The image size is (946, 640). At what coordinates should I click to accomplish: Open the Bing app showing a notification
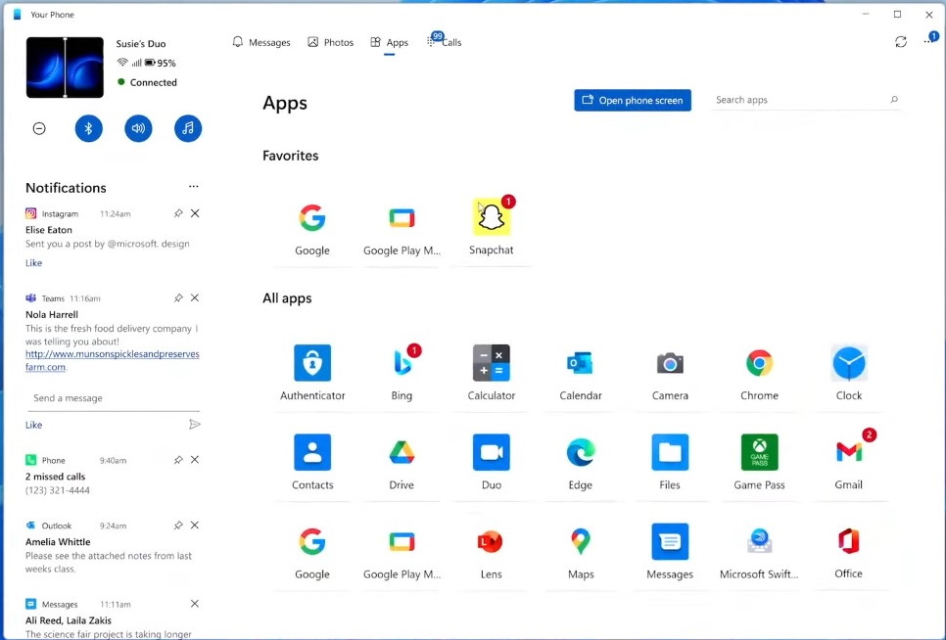[402, 363]
